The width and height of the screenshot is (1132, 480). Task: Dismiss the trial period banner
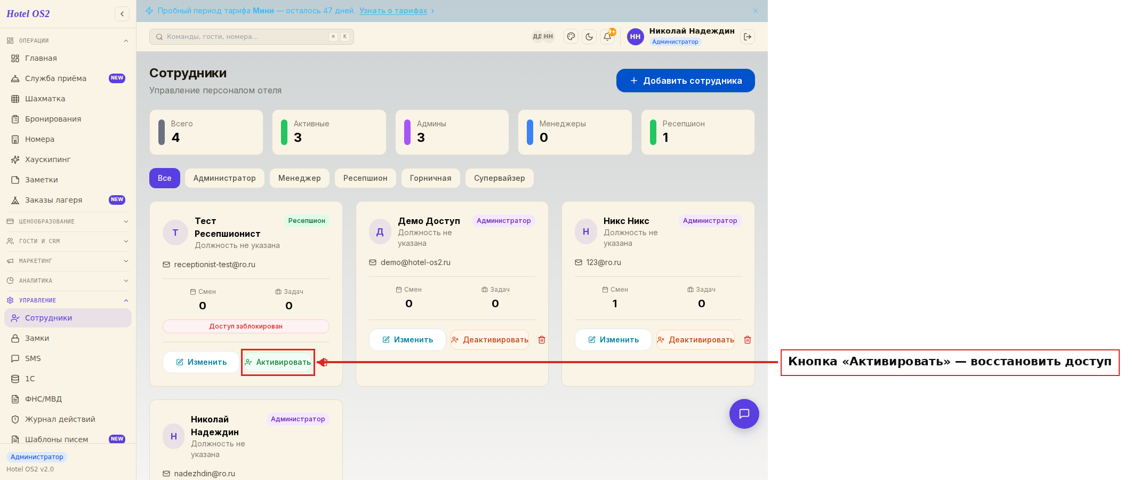pos(756,11)
